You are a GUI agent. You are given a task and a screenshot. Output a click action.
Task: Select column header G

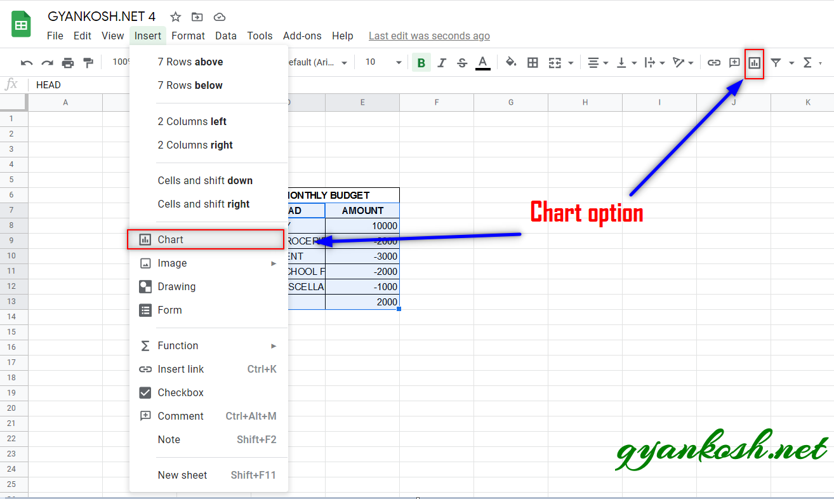tap(510, 102)
